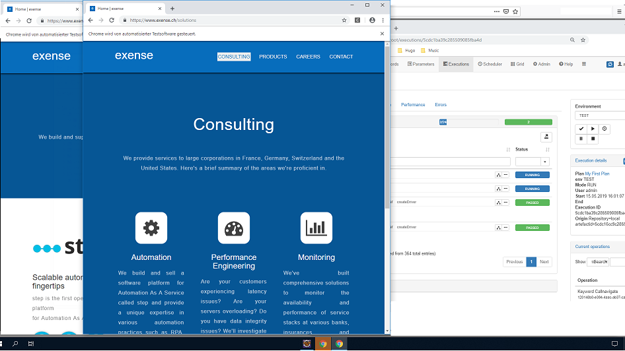
Task: Click the blue refresh icon in step navbar
Action: (x=610, y=64)
